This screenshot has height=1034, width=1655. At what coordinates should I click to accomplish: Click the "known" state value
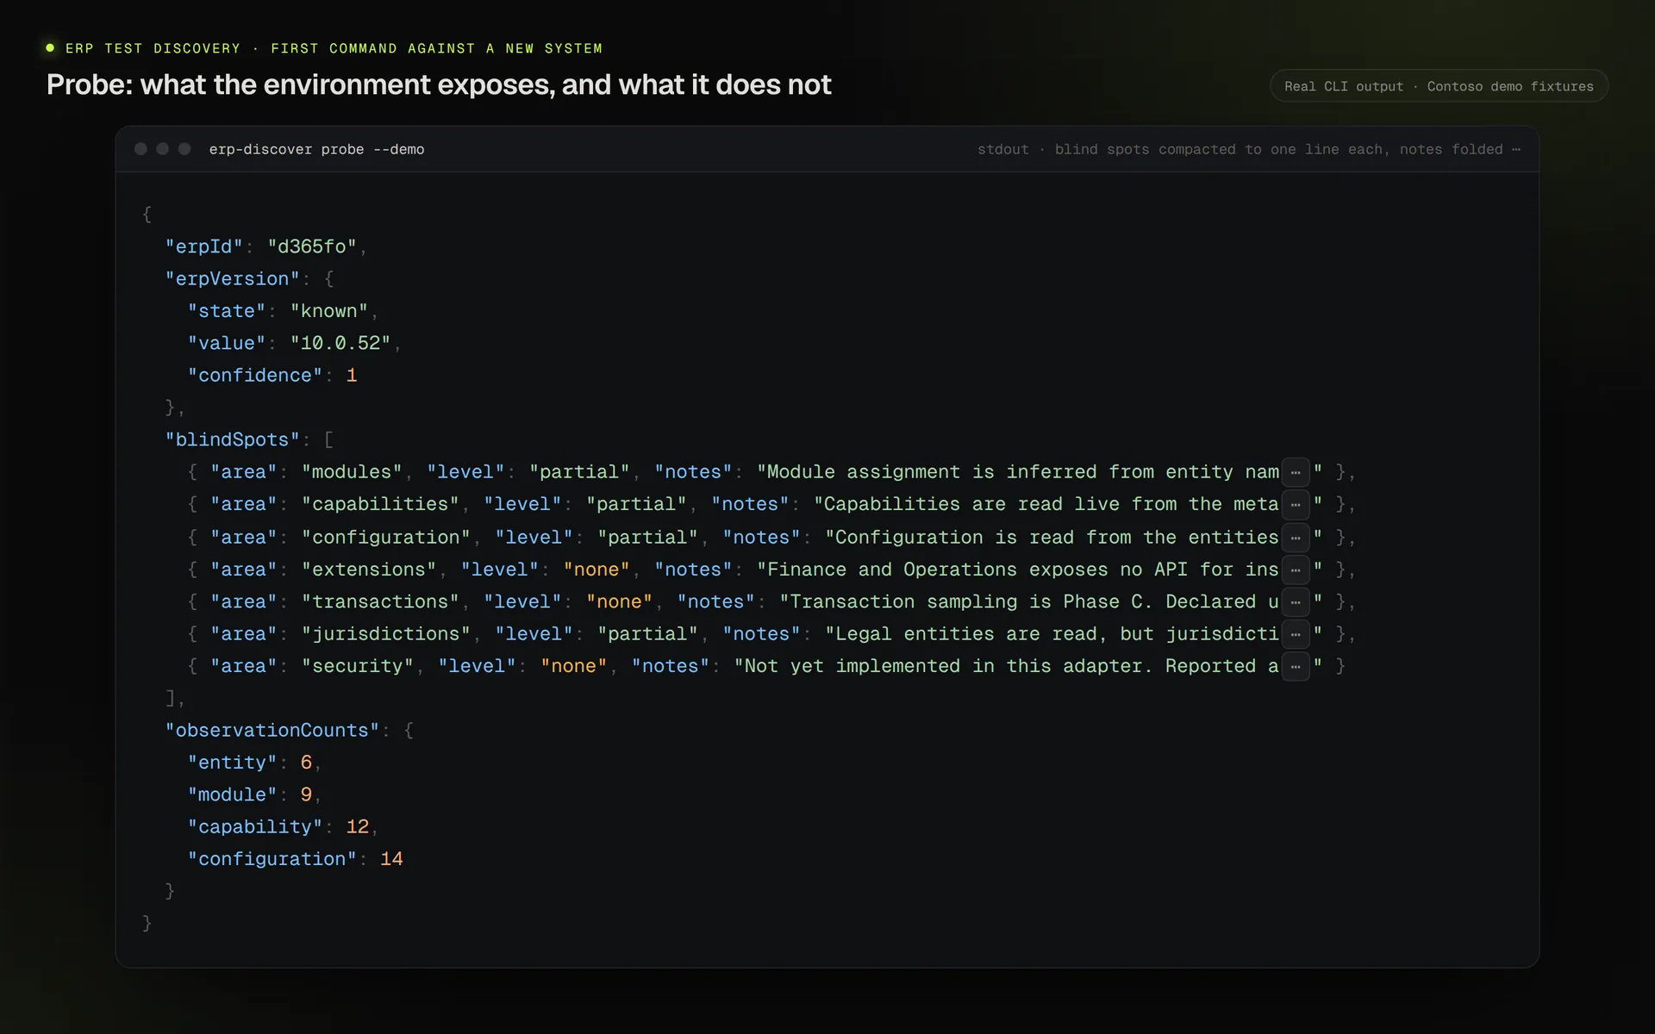[329, 311]
